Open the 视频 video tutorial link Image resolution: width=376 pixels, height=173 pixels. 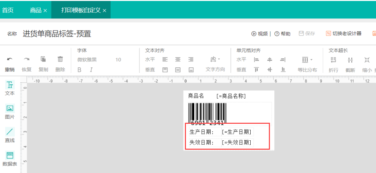(x=260, y=34)
